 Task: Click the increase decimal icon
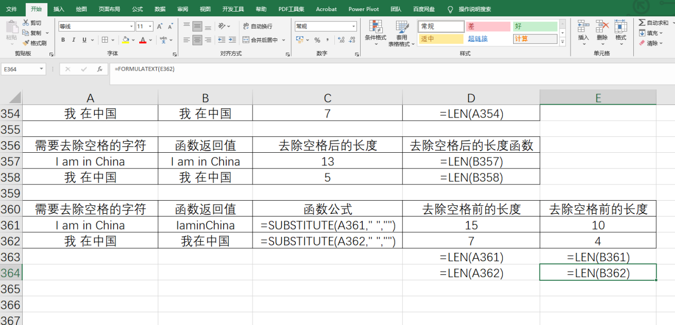tap(341, 40)
